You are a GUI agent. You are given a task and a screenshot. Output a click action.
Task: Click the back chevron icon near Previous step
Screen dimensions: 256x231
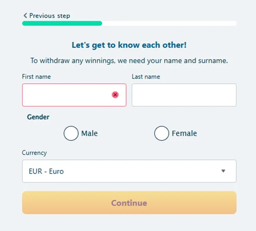pos(25,16)
